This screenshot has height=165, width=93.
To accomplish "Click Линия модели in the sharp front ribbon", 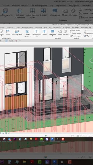I will click(x=75, y=33).
